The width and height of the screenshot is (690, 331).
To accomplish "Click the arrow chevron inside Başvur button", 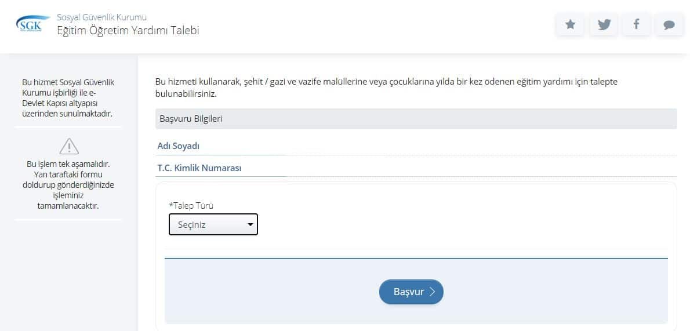I will coord(433,292).
